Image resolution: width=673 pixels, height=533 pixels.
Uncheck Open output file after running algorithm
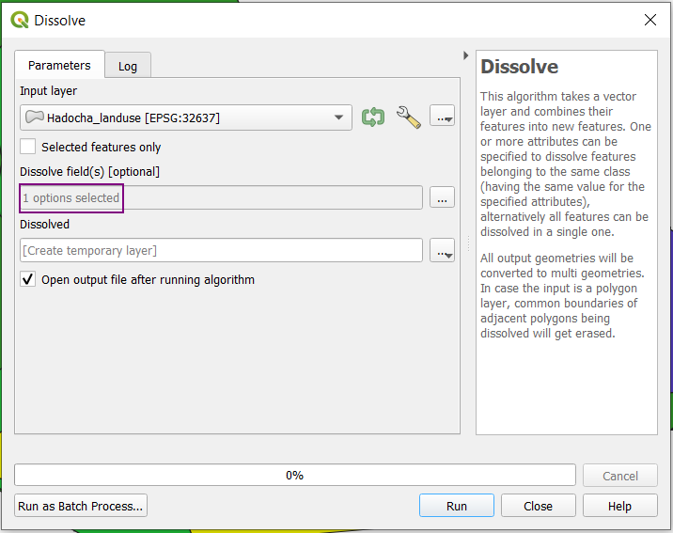(x=28, y=279)
